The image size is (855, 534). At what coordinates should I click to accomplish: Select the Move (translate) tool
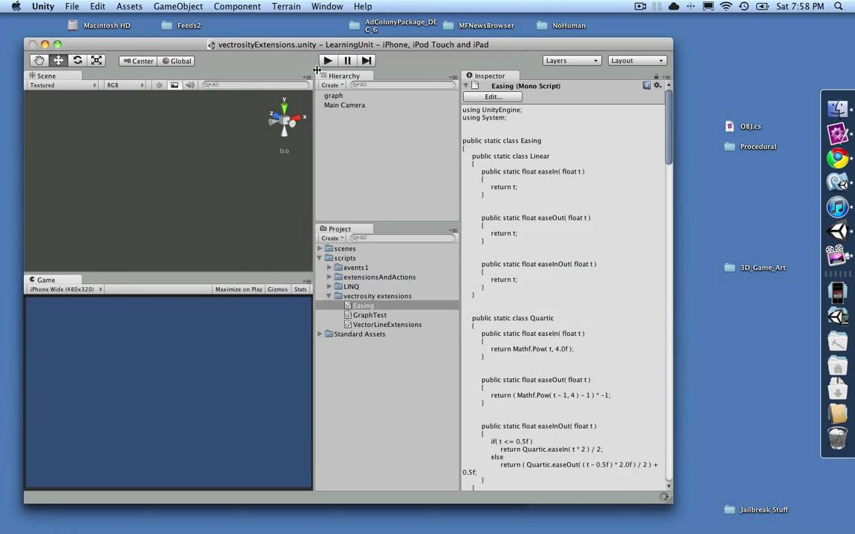(58, 61)
